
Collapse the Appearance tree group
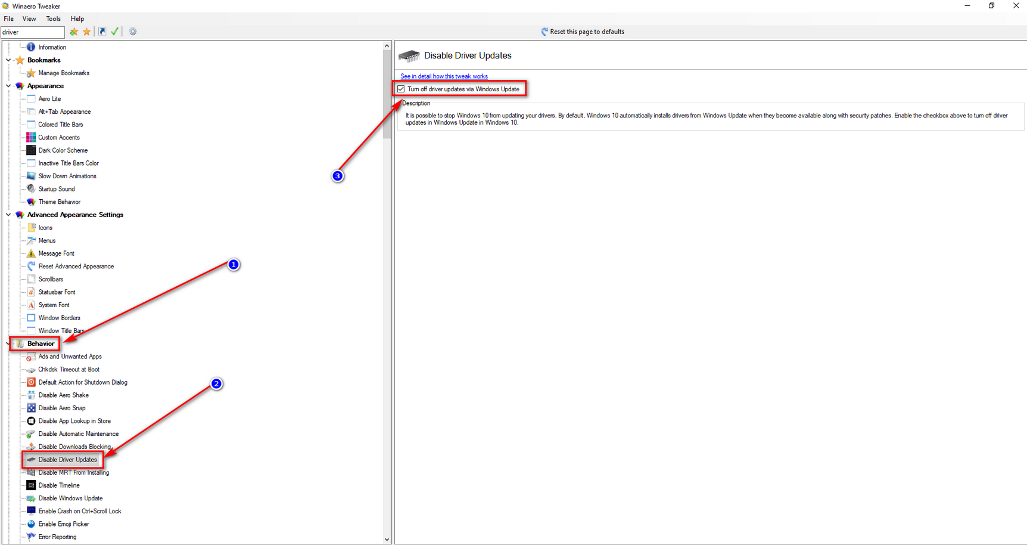tap(8, 86)
